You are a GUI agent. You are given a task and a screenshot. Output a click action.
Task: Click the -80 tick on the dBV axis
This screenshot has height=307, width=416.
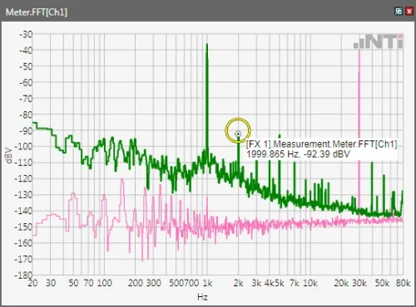[26, 115]
